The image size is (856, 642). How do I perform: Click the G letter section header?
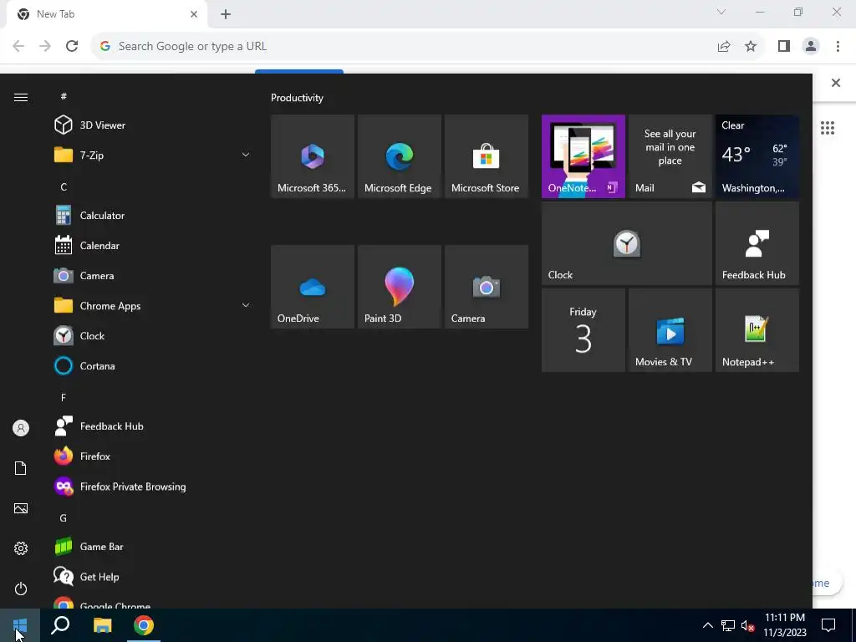(x=64, y=517)
